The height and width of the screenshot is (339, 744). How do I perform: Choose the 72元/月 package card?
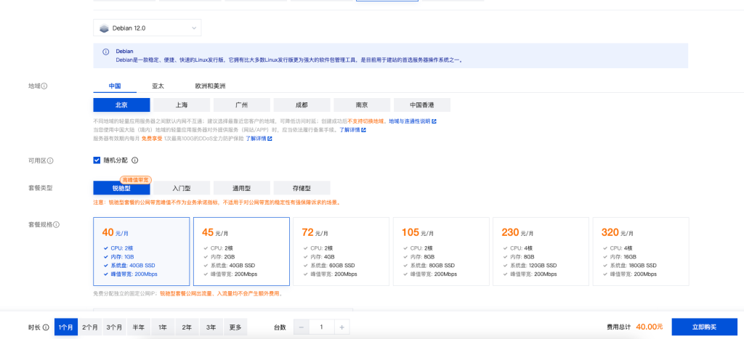[x=339, y=251]
